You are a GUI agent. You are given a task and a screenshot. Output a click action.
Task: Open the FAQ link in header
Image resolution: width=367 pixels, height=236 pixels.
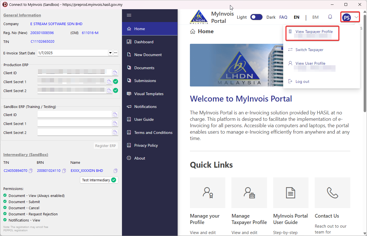[283, 17]
